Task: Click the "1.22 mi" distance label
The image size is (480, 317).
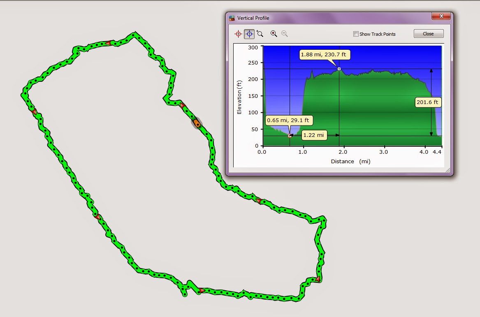Action: [x=313, y=135]
